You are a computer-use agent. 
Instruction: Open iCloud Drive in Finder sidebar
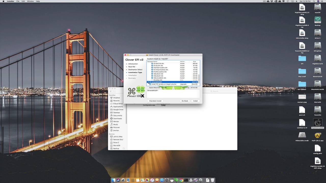coord(118,104)
